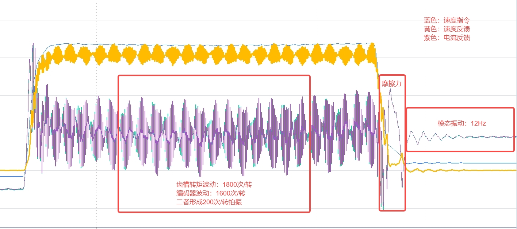The width and height of the screenshot is (517, 229).
Task: Click the legend line 黄色：速度反馈
Action: [x=447, y=29]
